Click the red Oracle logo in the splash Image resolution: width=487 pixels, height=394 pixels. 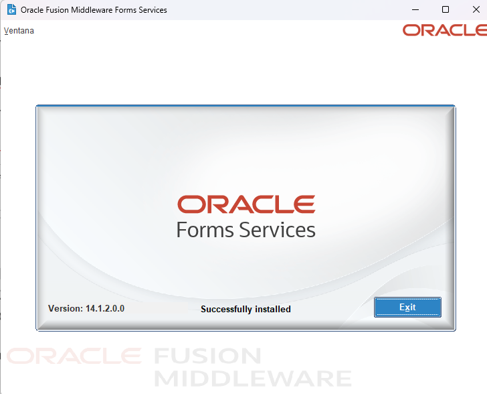tap(246, 204)
